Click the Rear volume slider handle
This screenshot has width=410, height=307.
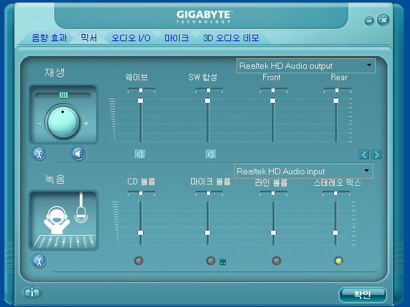[x=336, y=100]
